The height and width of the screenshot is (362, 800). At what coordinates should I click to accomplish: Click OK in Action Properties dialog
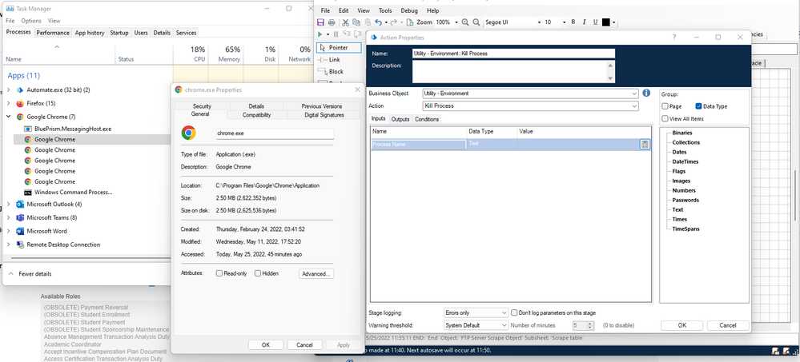[x=682, y=325]
